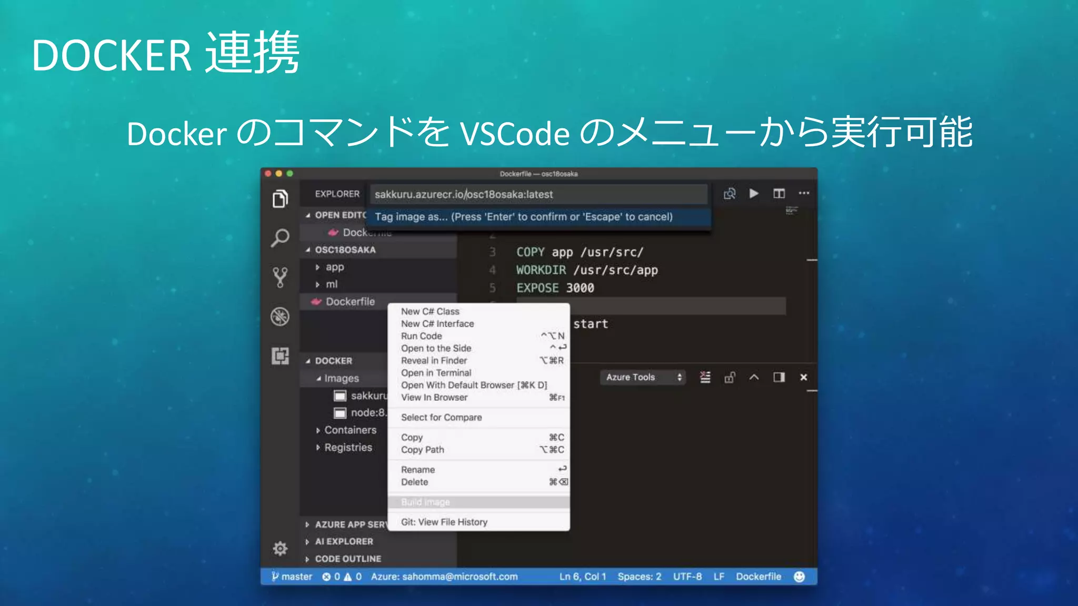Open the Search view in activity bar
Viewport: 1078px width, 606px height.
coord(280,238)
